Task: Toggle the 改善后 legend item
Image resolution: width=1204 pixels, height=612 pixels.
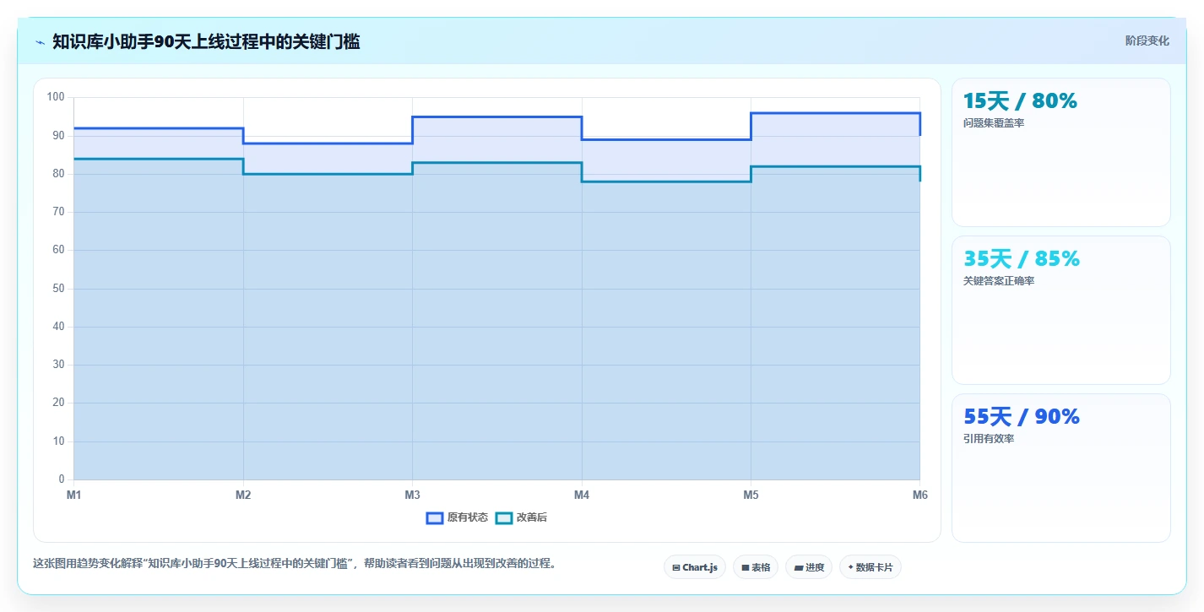Action: [x=521, y=517]
